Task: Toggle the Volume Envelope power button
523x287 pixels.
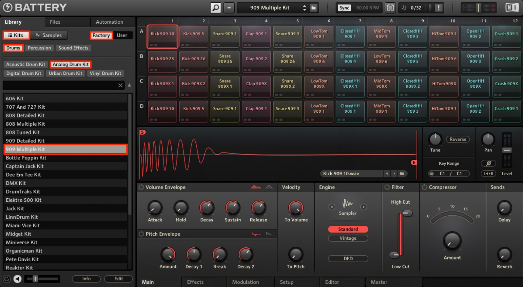Action: (x=141, y=187)
